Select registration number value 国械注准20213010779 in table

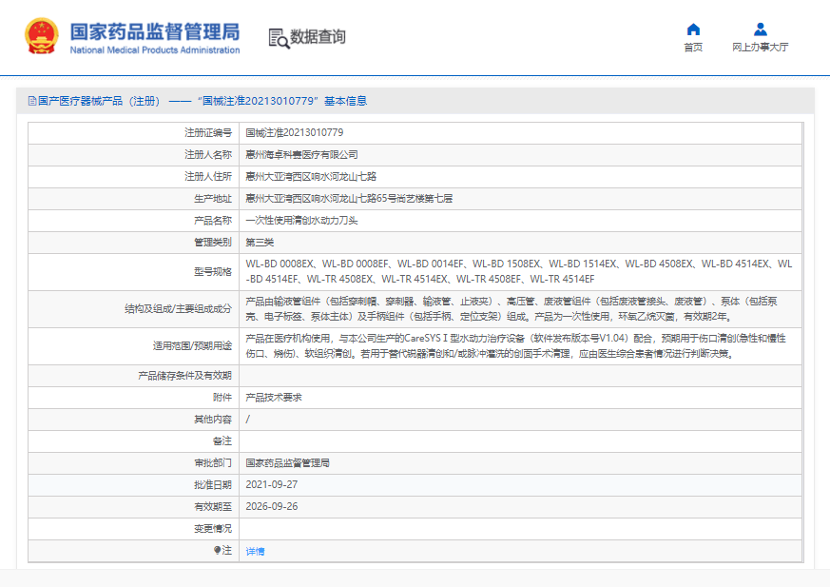click(295, 132)
